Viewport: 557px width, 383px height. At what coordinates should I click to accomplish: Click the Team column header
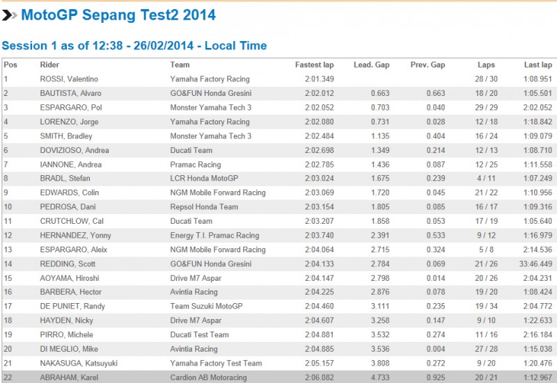pyautogui.click(x=180, y=65)
